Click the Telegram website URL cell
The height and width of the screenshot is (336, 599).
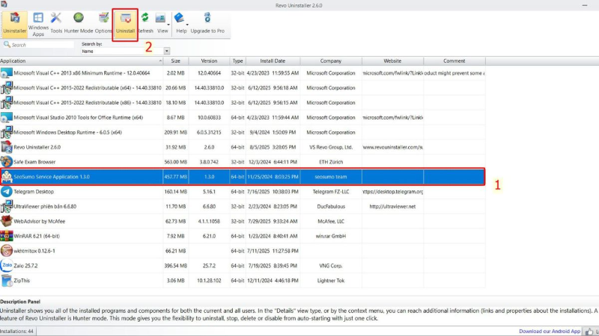pyautogui.click(x=392, y=192)
